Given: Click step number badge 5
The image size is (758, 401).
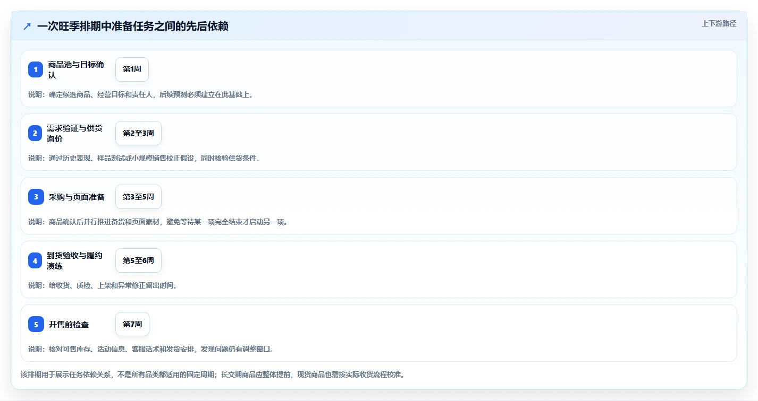Looking at the screenshot, I should click(x=36, y=324).
